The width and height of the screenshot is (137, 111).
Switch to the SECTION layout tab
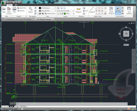(x=23, y=106)
